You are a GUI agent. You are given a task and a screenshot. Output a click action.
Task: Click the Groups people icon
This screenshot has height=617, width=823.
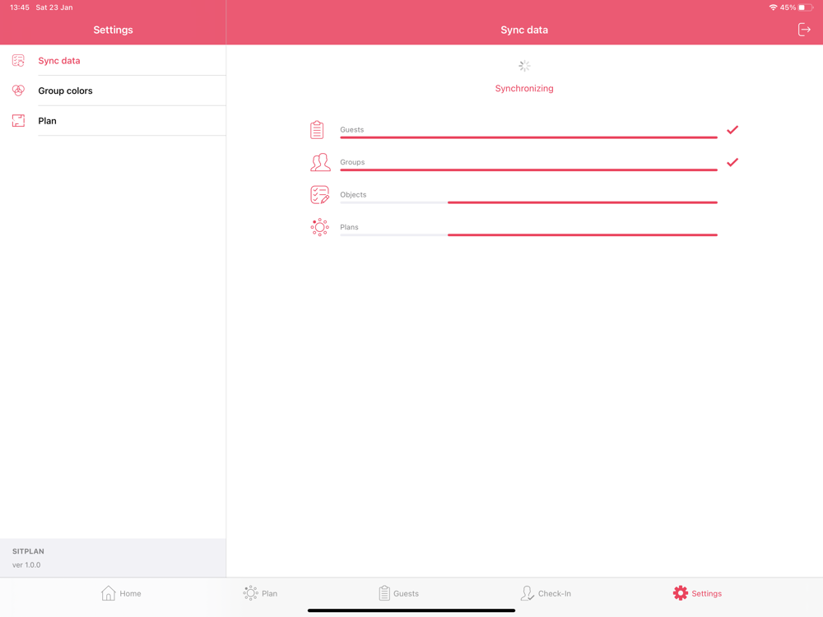click(x=320, y=162)
